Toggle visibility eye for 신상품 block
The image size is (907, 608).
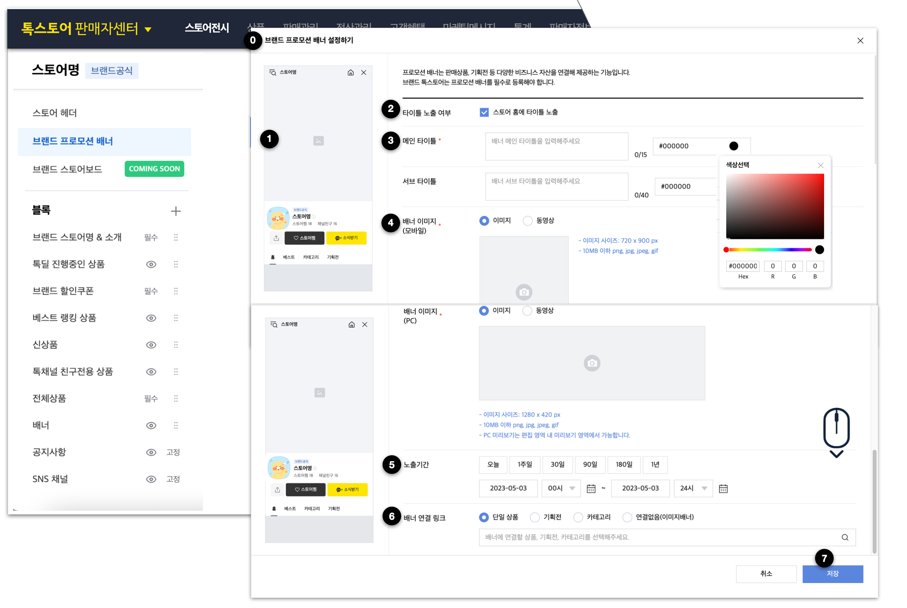[x=151, y=345]
